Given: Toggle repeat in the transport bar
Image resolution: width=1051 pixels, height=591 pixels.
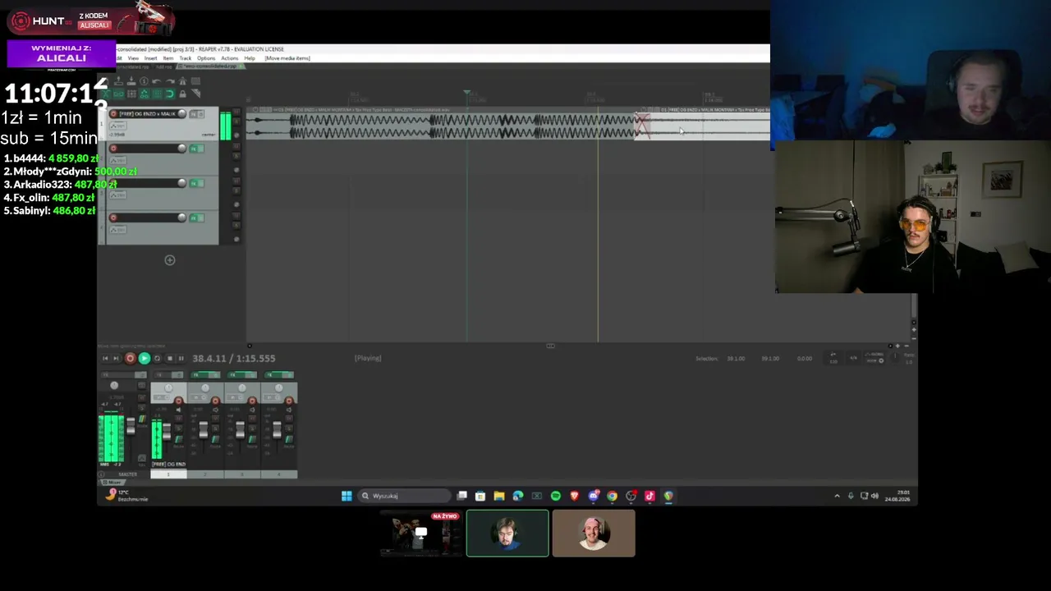Looking at the screenshot, I should coord(157,359).
